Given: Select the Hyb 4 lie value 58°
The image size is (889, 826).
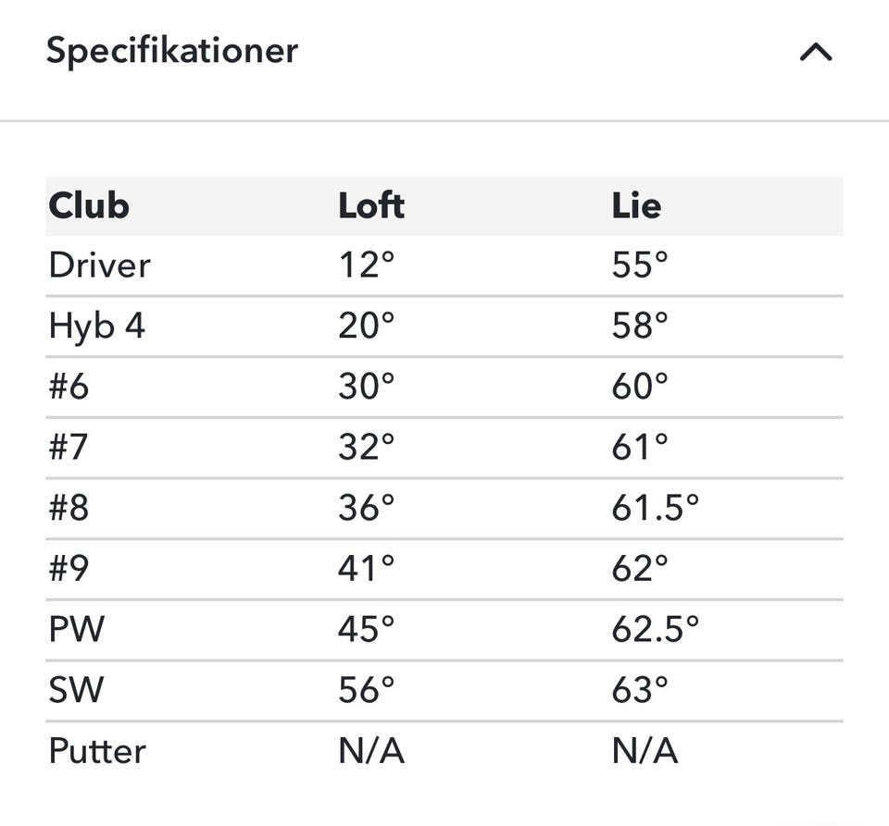Looking at the screenshot, I should 640,327.
